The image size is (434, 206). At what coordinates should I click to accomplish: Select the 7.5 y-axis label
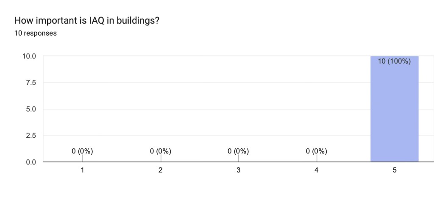point(31,83)
